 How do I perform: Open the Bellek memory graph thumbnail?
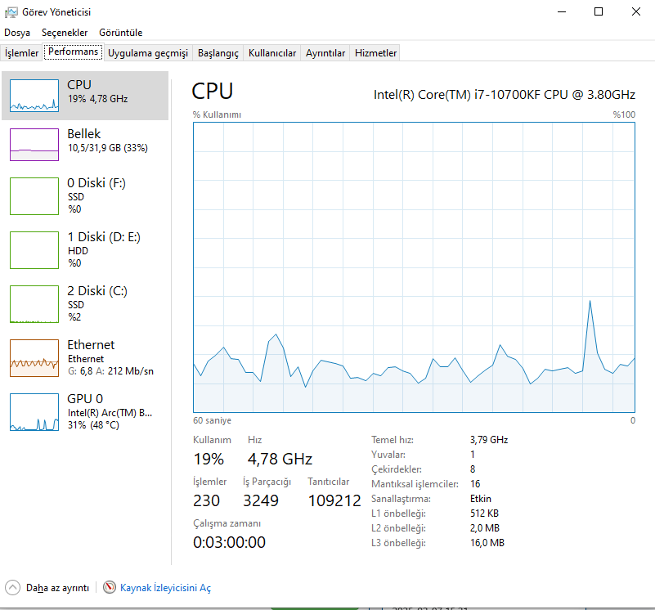tap(34, 145)
